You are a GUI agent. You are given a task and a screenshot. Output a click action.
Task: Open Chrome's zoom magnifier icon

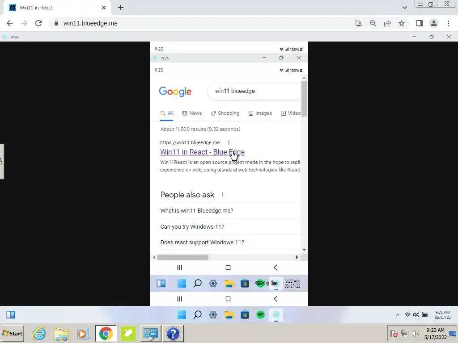(373, 23)
